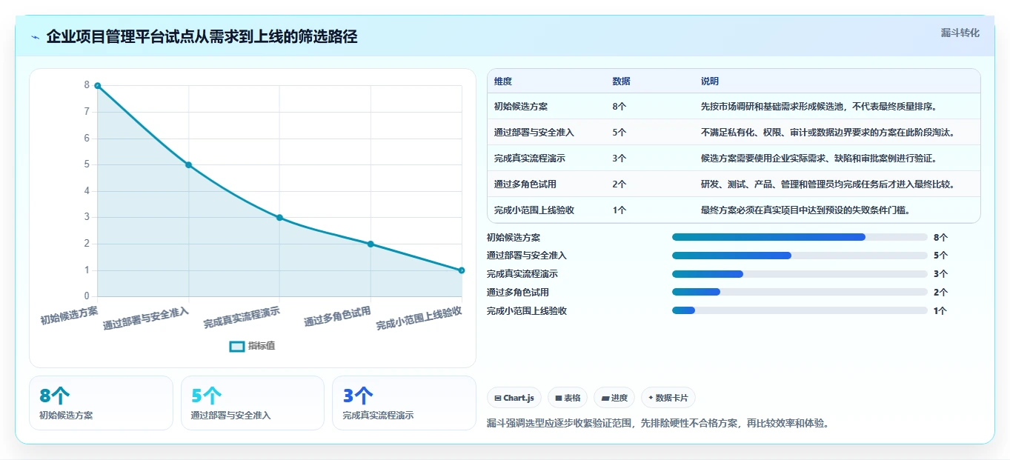The width and height of the screenshot is (1010, 460).
Task: Click the 完成小范围上线验收 table row name
Action: (x=534, y=210)
